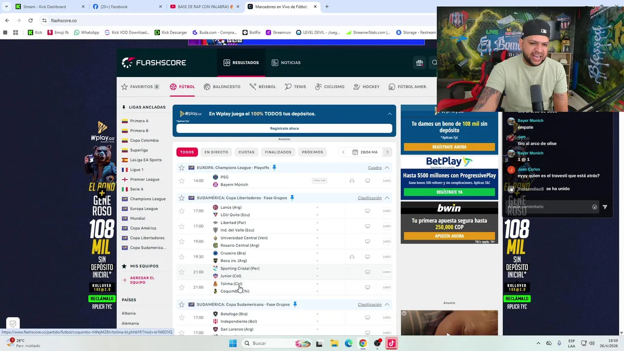Click LIVE badge for Tolima vs Coquimbo

387,287
